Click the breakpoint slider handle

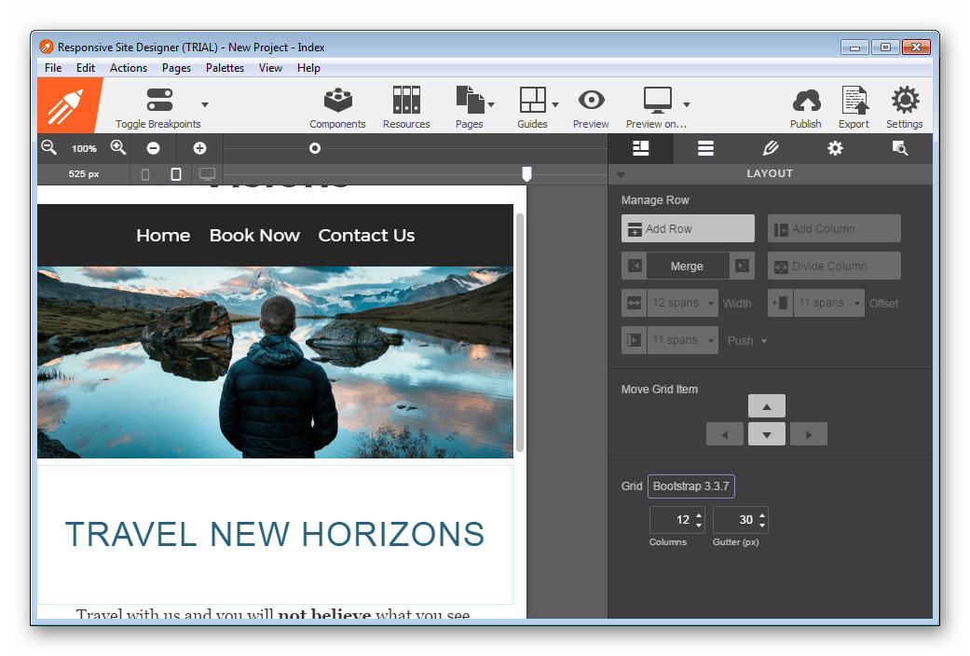click(526, 174)
